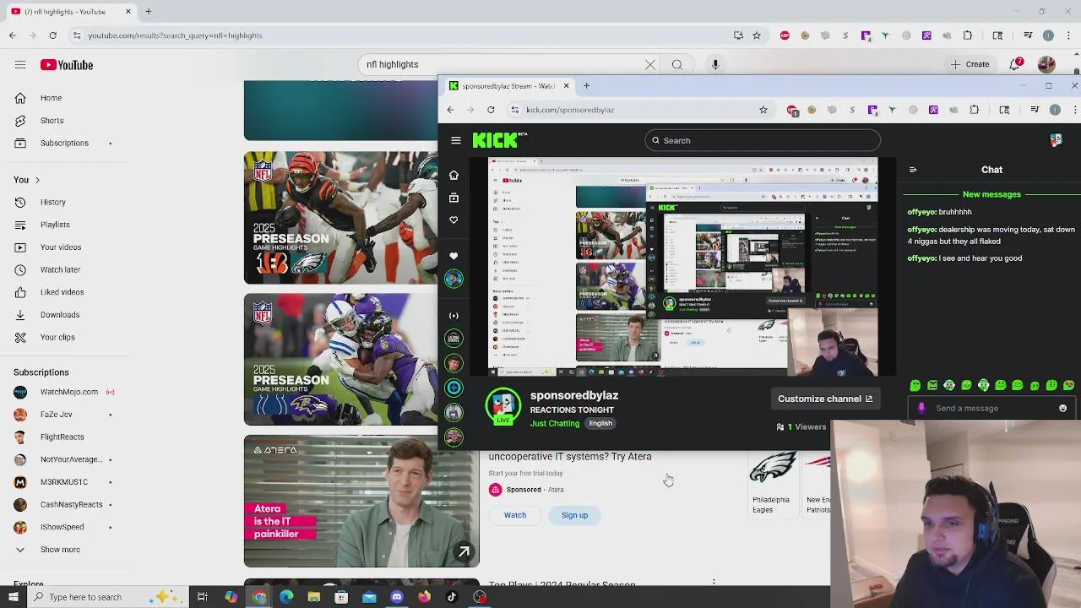The image size is (1081, 608).
Task: Expand the You section chevron
Action: (x=37, y=180)
